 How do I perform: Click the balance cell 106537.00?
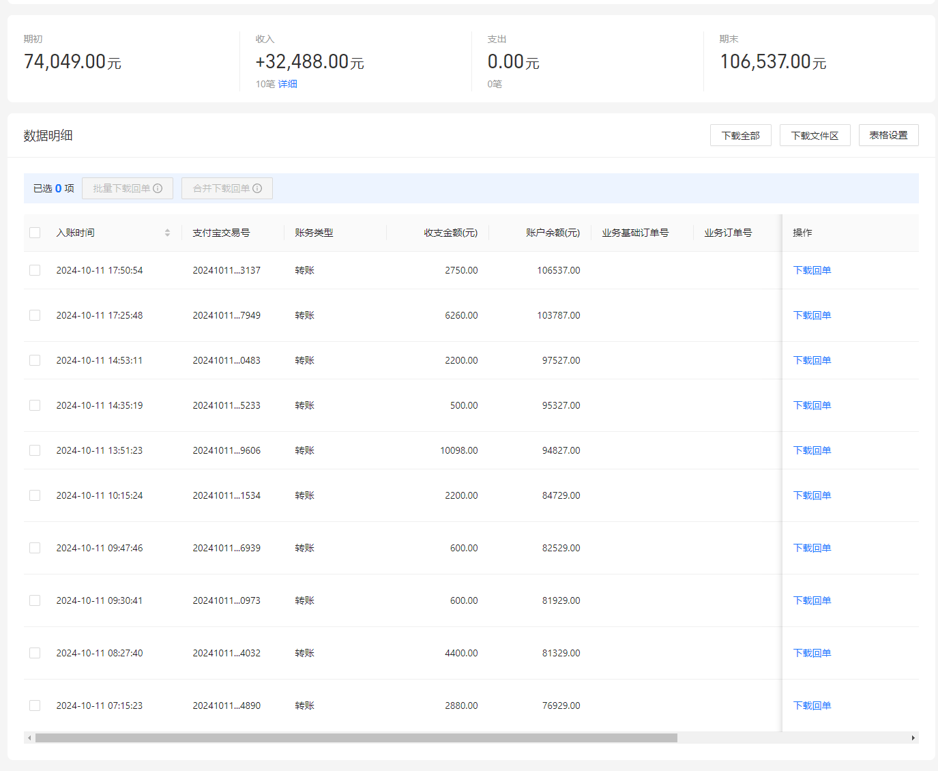coord(559,270)
